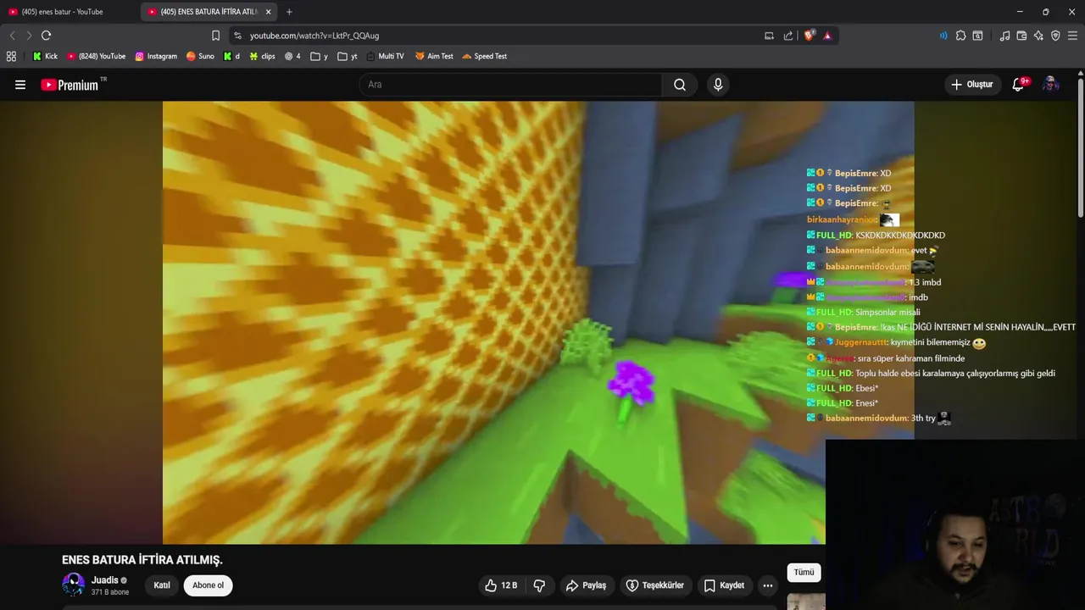Open Juadis channel name
1085x610 pixels.
(105, 580)
